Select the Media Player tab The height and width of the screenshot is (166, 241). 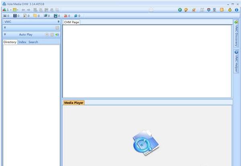tap(74, 103)
